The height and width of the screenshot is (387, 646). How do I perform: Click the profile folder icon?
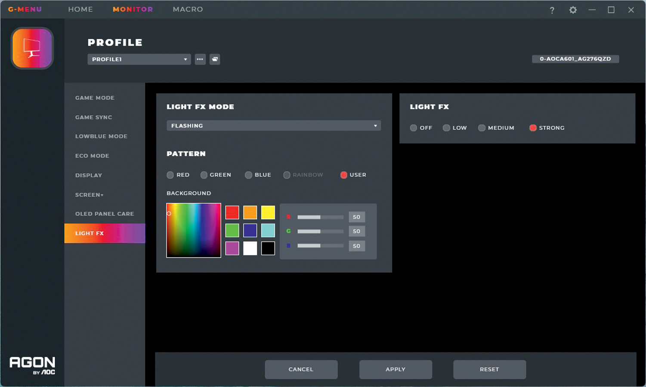(x=215, y=59)
